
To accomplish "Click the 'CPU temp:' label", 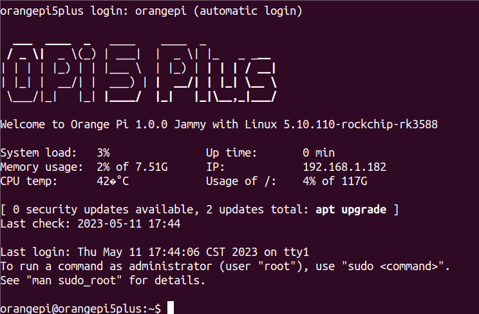I will (x=29, y=181).
